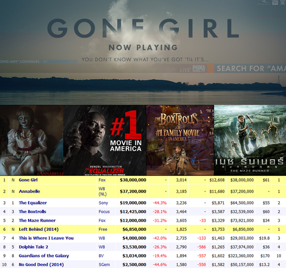The image size is (286, 268).
Task: Click Fox studio link in Maze Runner row
Action: coord(102,220)
